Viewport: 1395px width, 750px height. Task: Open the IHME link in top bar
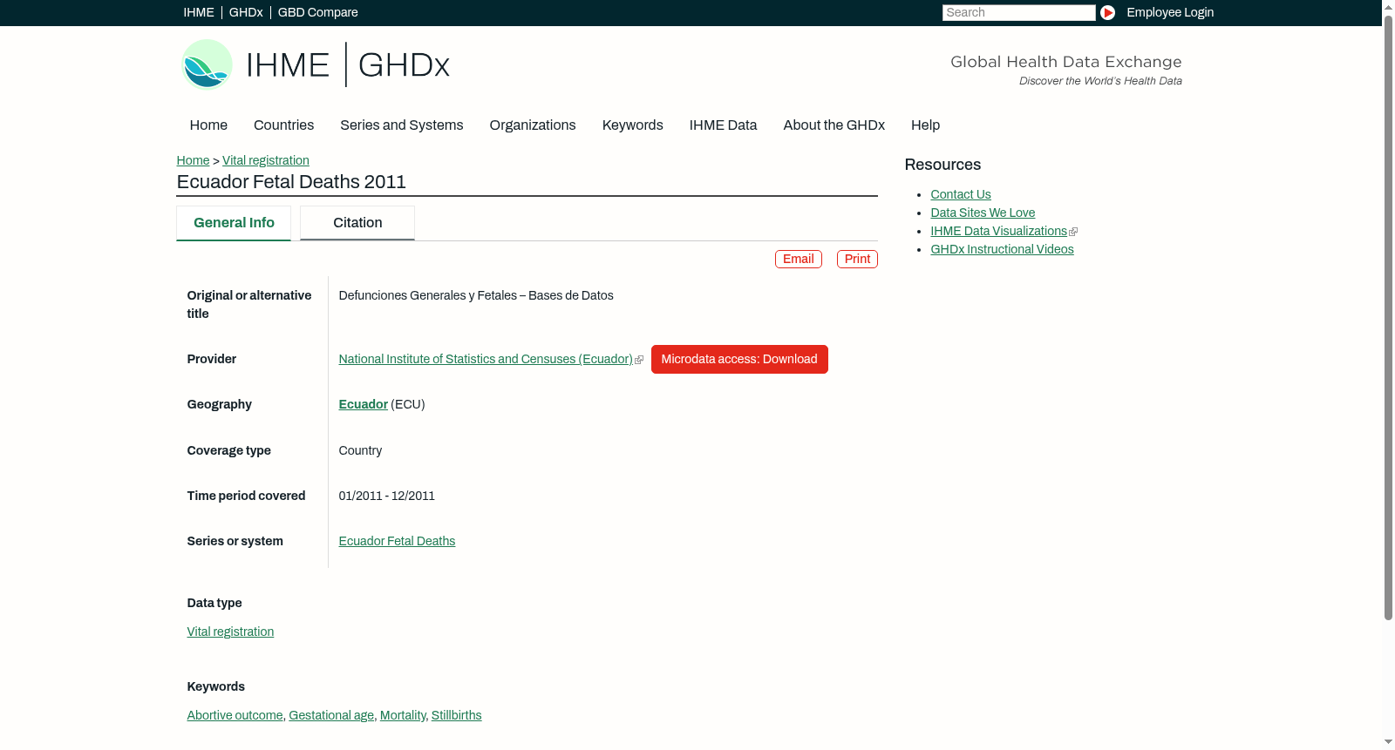click(199, 12)
